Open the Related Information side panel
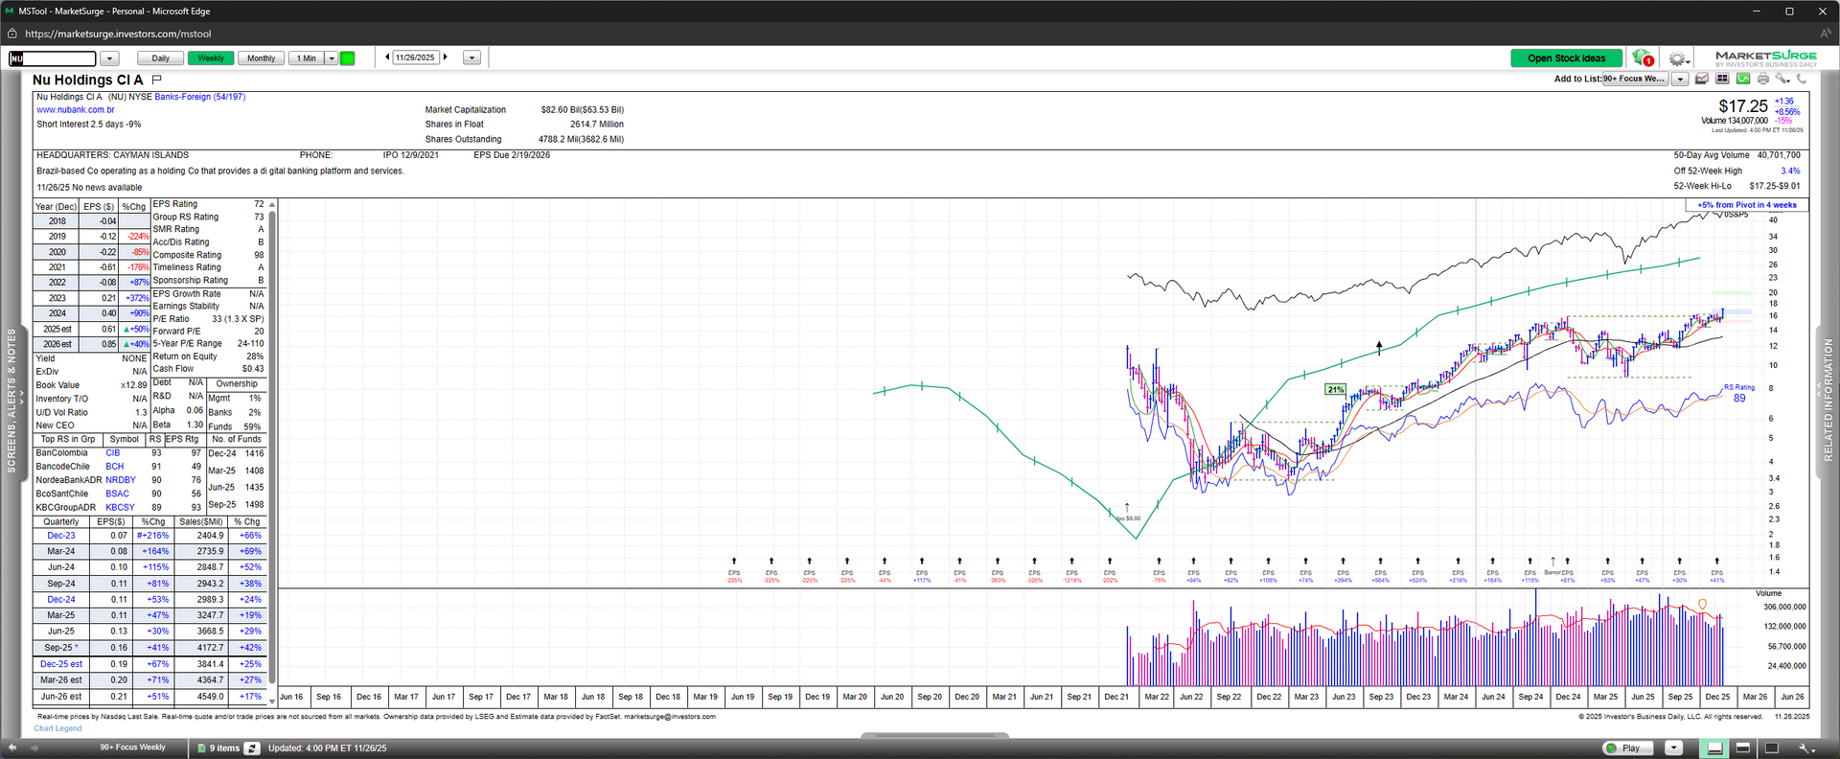This screenshot has height=759, width=1840. click(1828, 401)
